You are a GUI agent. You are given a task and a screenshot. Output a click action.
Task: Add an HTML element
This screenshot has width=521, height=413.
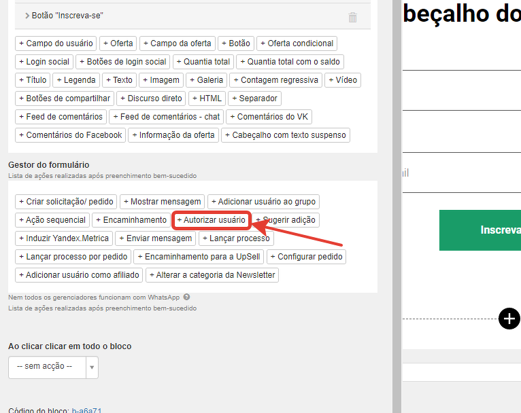click(207, 98)
